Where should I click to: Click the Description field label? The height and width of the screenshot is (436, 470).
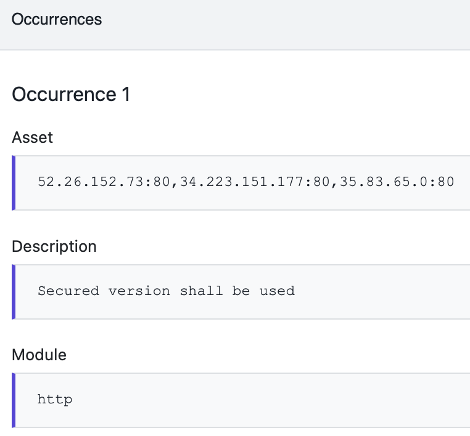coord(54,246)
